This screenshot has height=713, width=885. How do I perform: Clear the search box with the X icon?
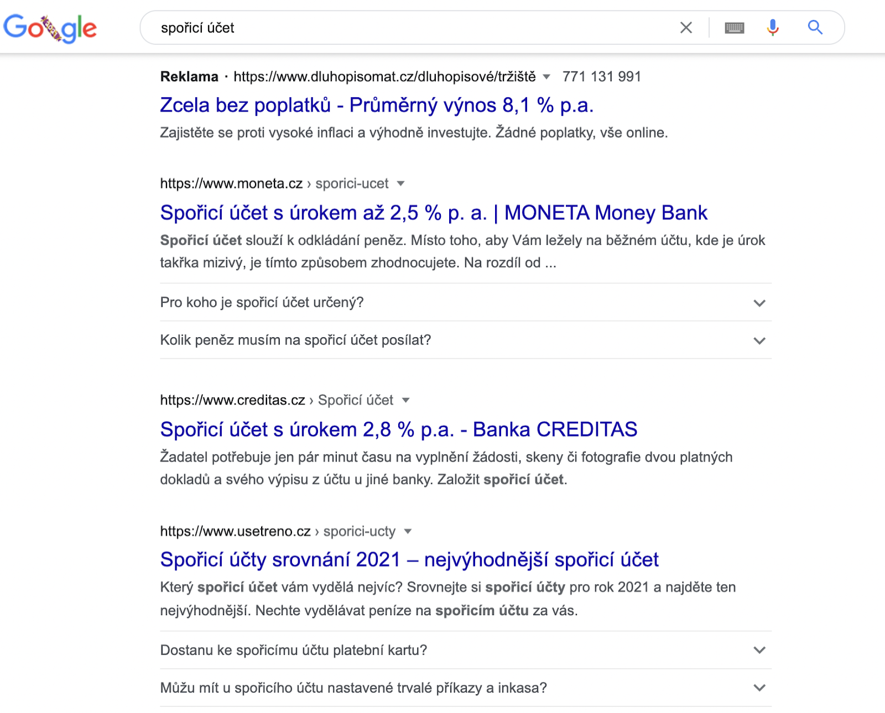click(686, 28)
